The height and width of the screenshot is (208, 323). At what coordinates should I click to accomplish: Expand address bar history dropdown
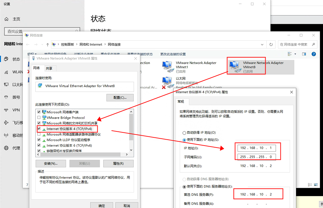[x=262, y=45]
